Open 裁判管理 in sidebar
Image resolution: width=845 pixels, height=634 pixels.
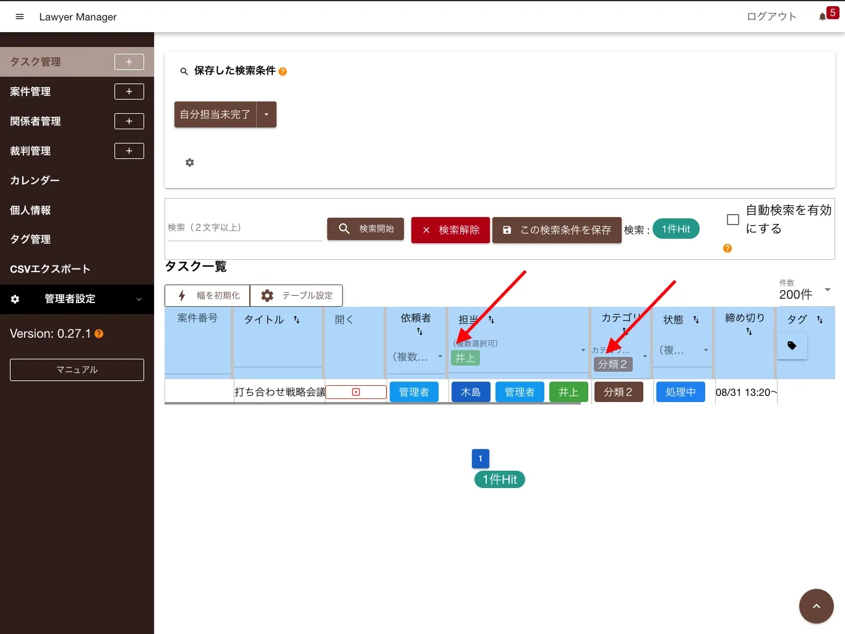(x=30, y=151)
